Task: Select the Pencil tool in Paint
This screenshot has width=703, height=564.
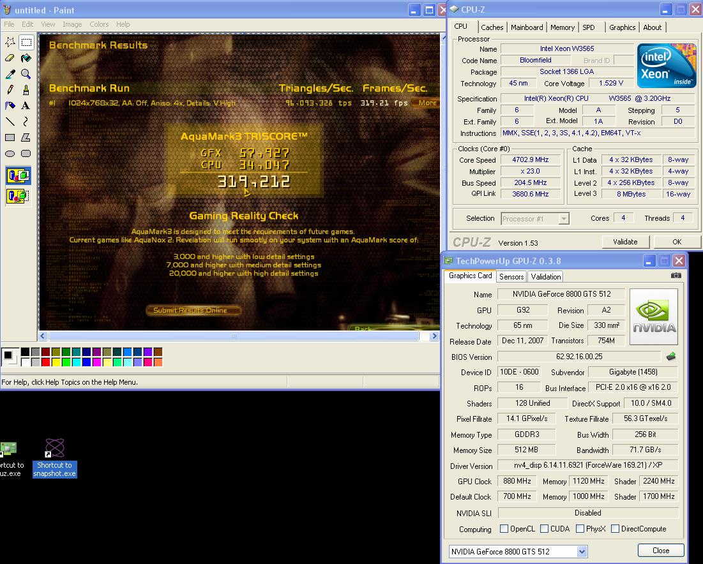Action: (10, 89)
